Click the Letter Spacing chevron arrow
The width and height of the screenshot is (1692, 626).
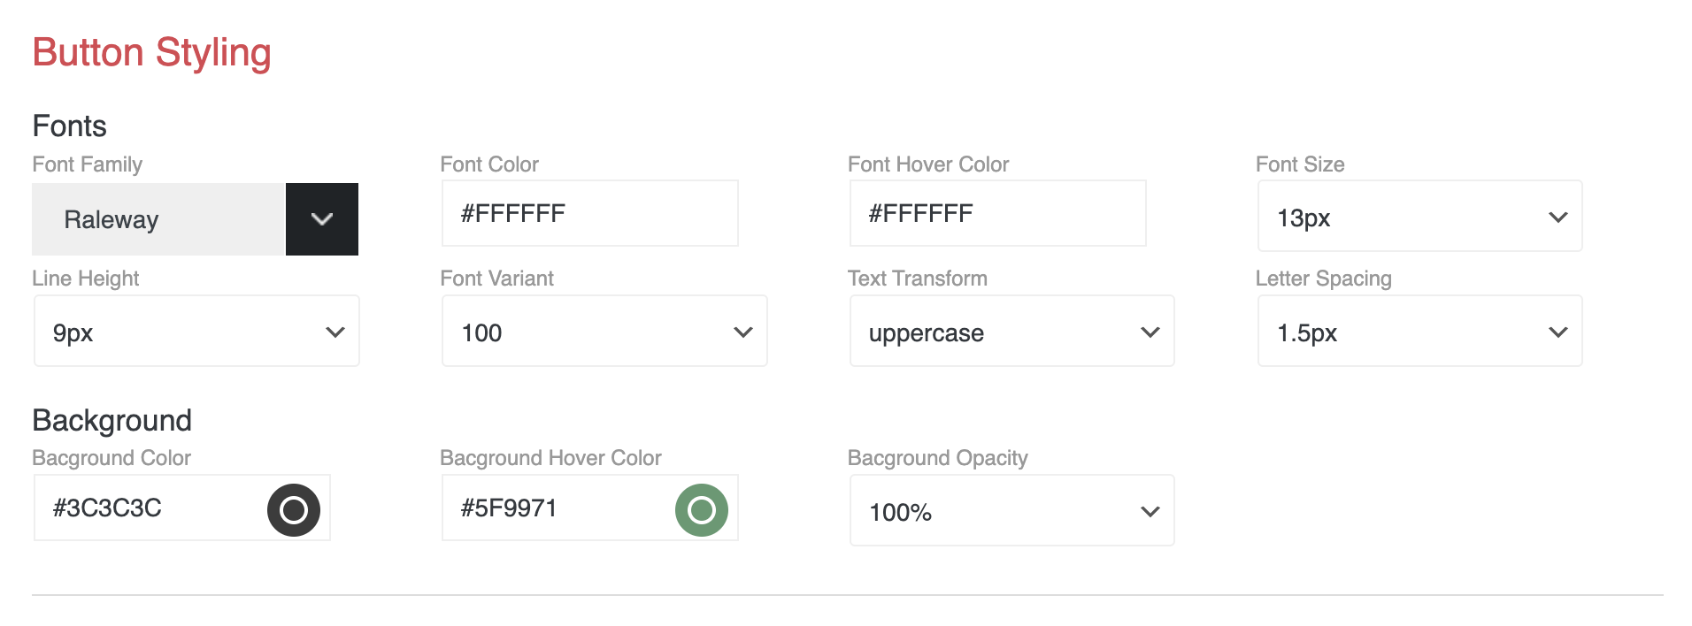click(1558, 332)
